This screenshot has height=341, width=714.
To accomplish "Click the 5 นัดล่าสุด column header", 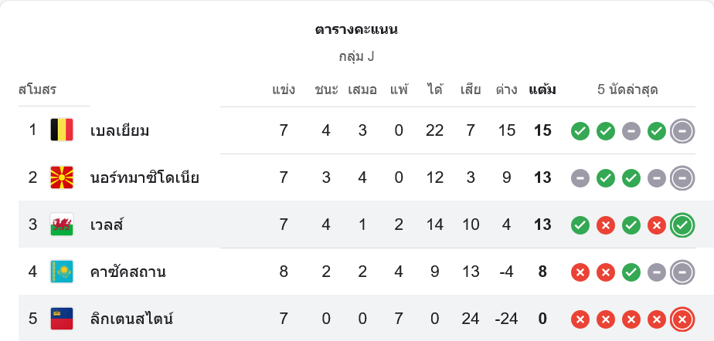I will click(627, 89).
